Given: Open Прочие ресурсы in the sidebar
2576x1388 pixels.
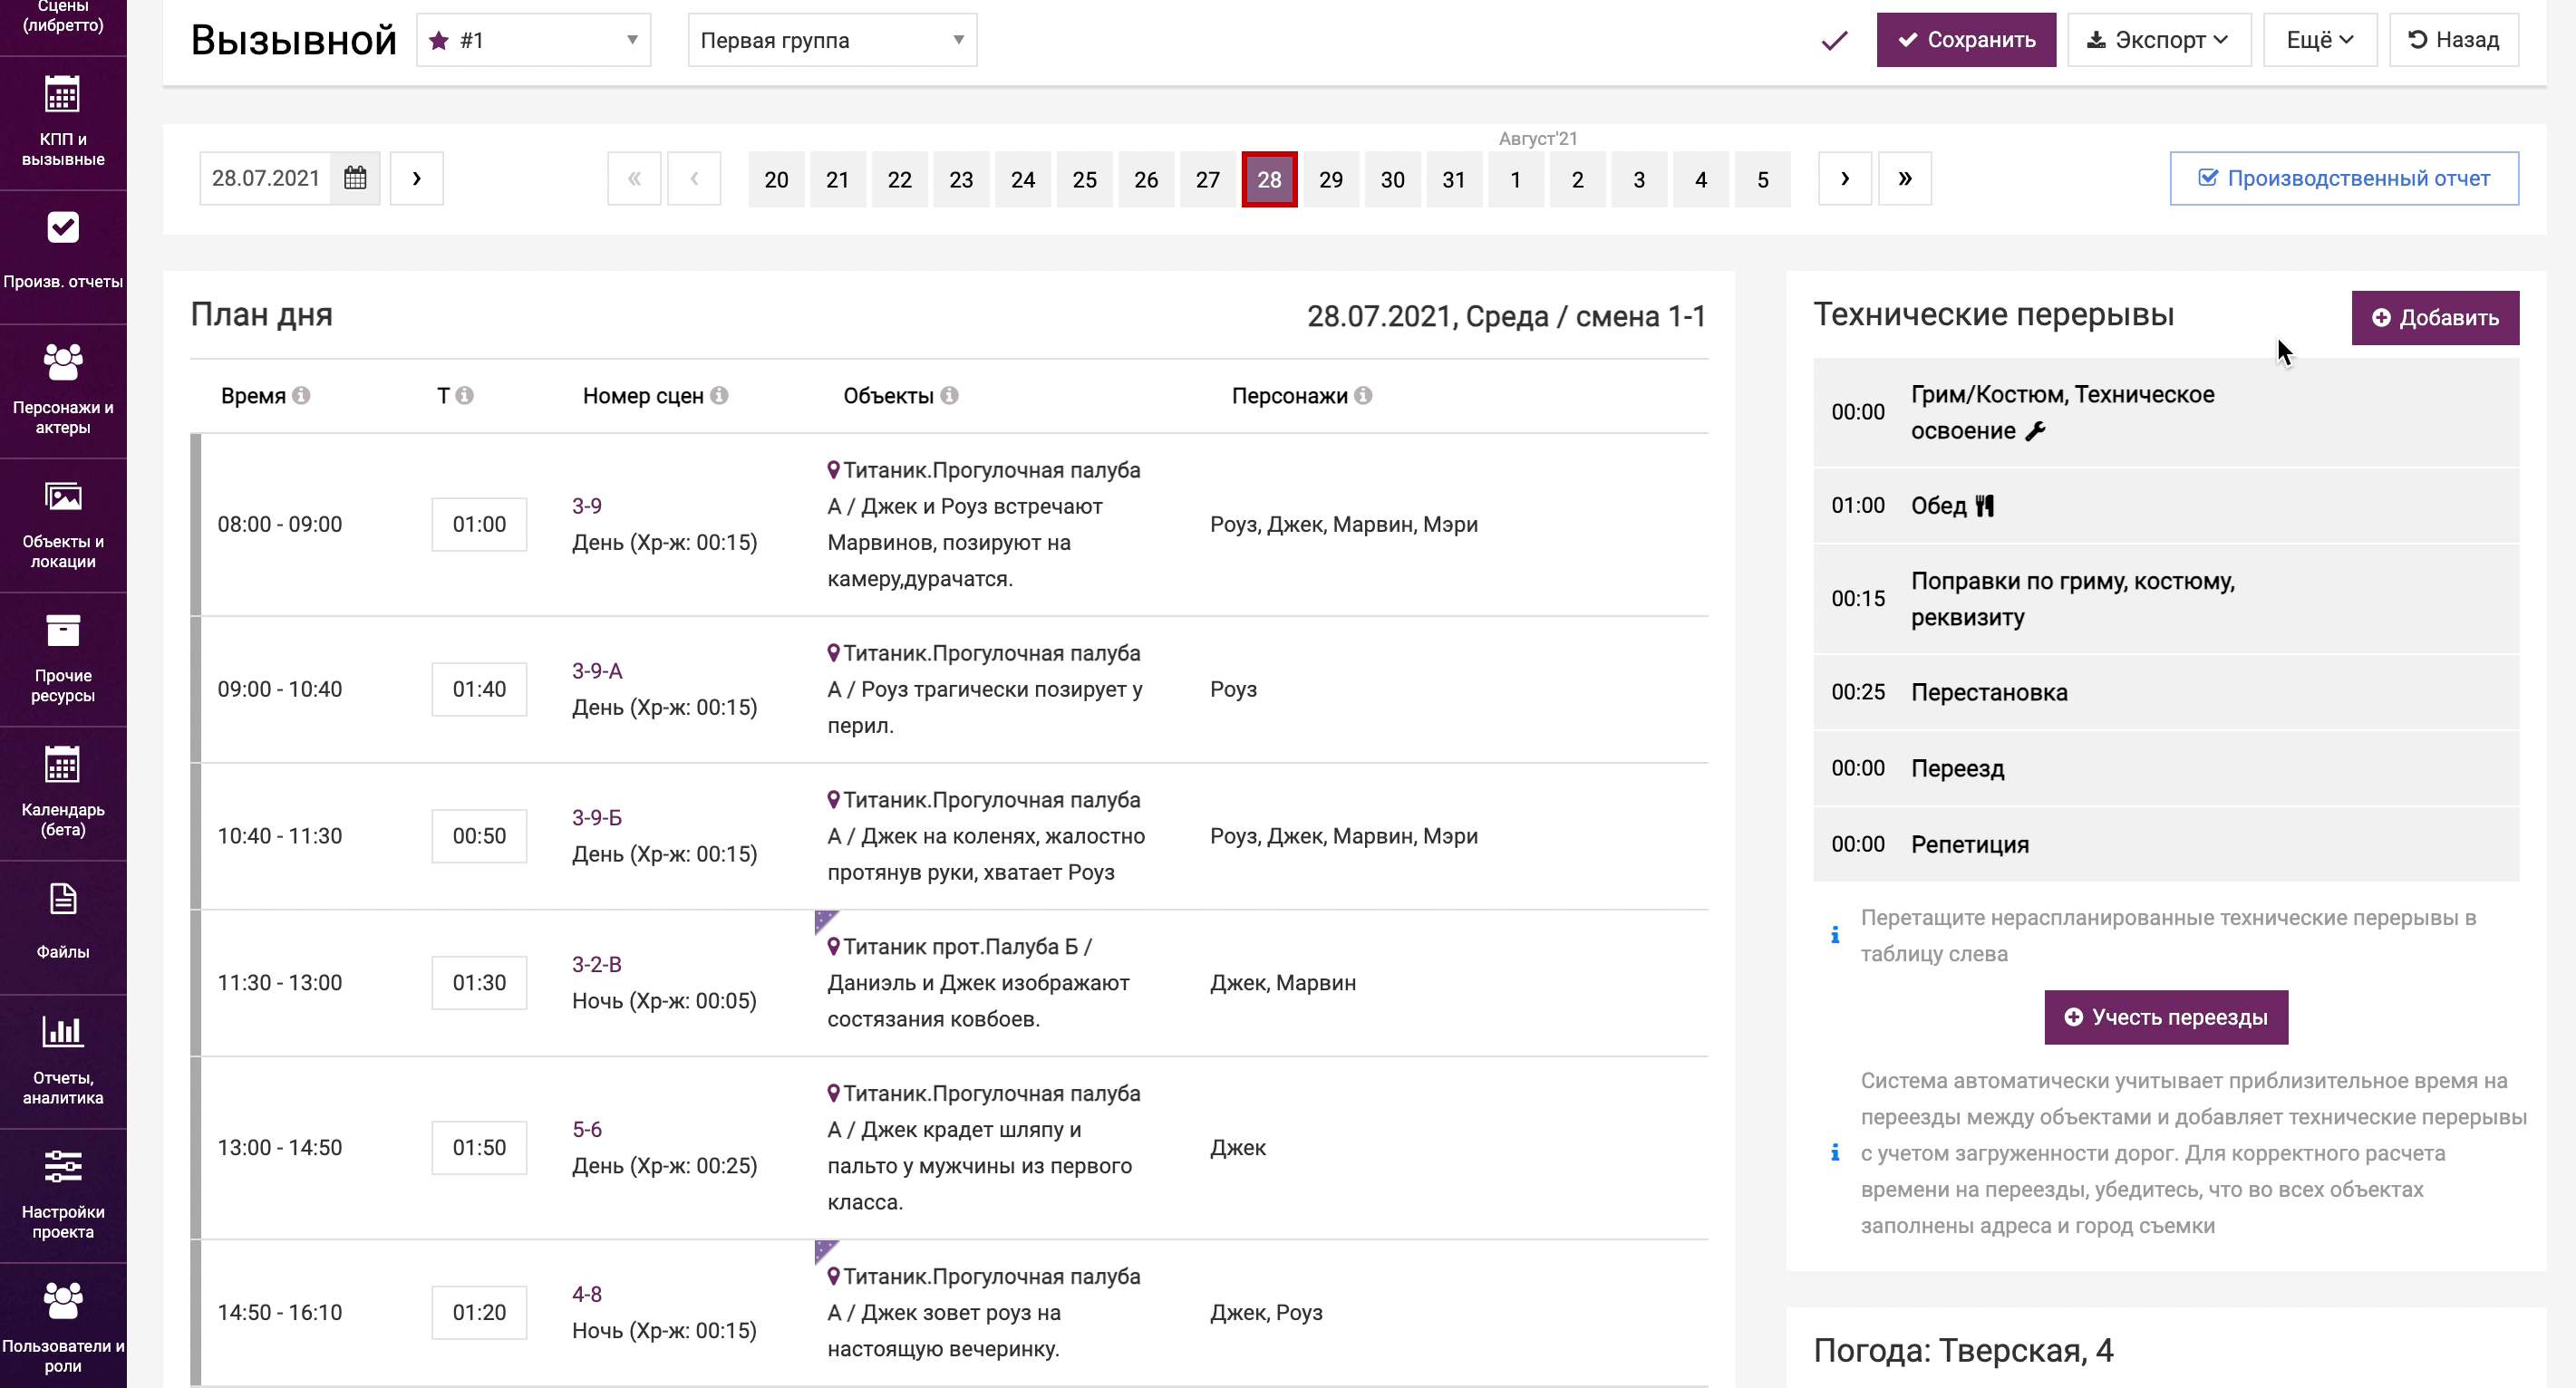Looking at the screenshot, I should pyautogui.click(x=63, y=659).
